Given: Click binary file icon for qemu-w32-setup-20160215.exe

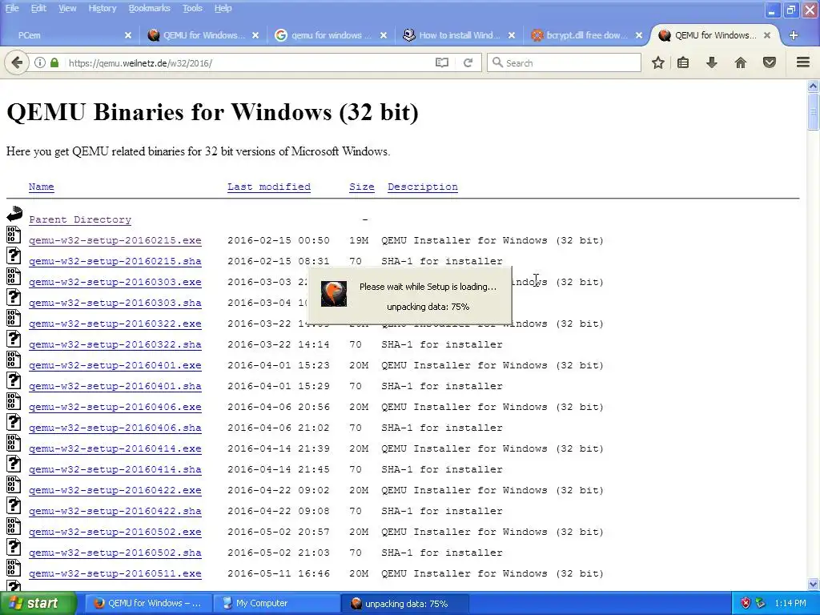Looking at the screenshot, I should pyautogui.click(x=14, y=235).
